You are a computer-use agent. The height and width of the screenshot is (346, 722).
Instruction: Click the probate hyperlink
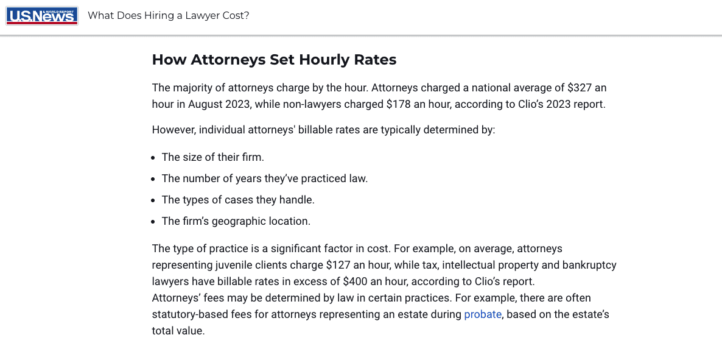point(483,314)
